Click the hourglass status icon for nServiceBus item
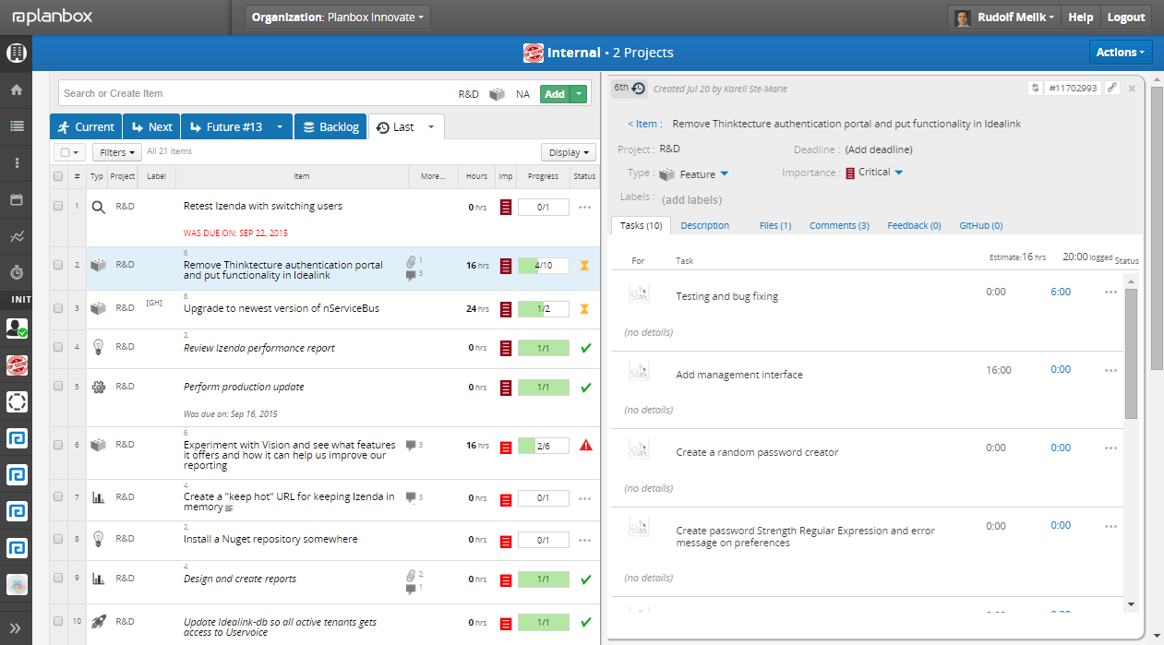 [584, 308]
